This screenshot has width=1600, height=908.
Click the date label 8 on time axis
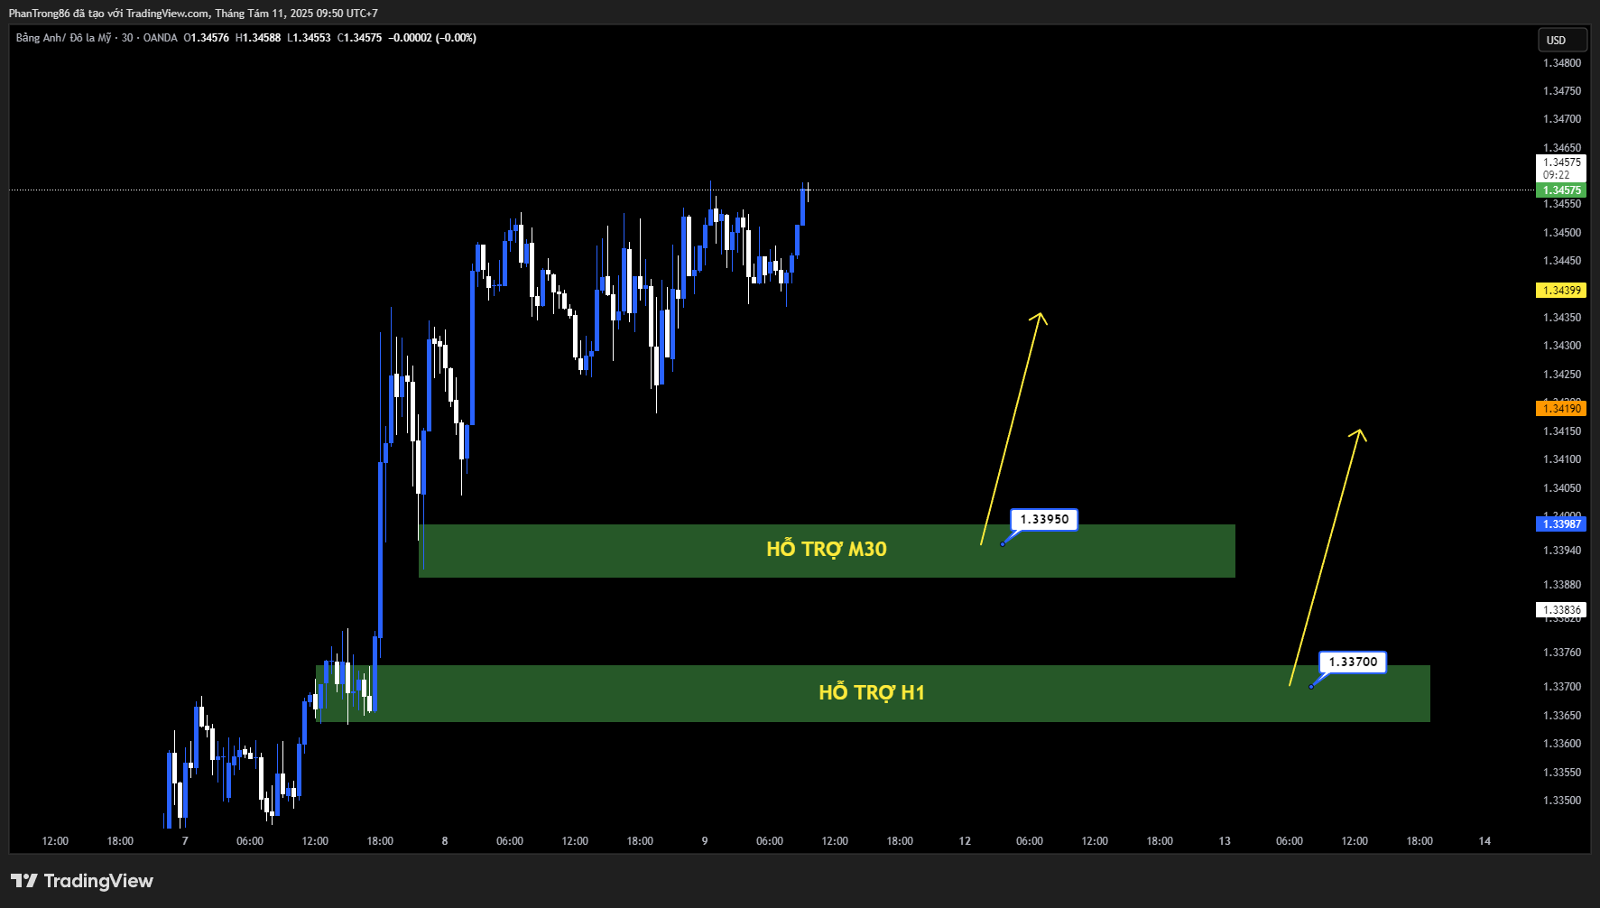tap(445, 841)
